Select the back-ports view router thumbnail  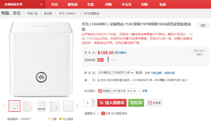tap(41, 106)
